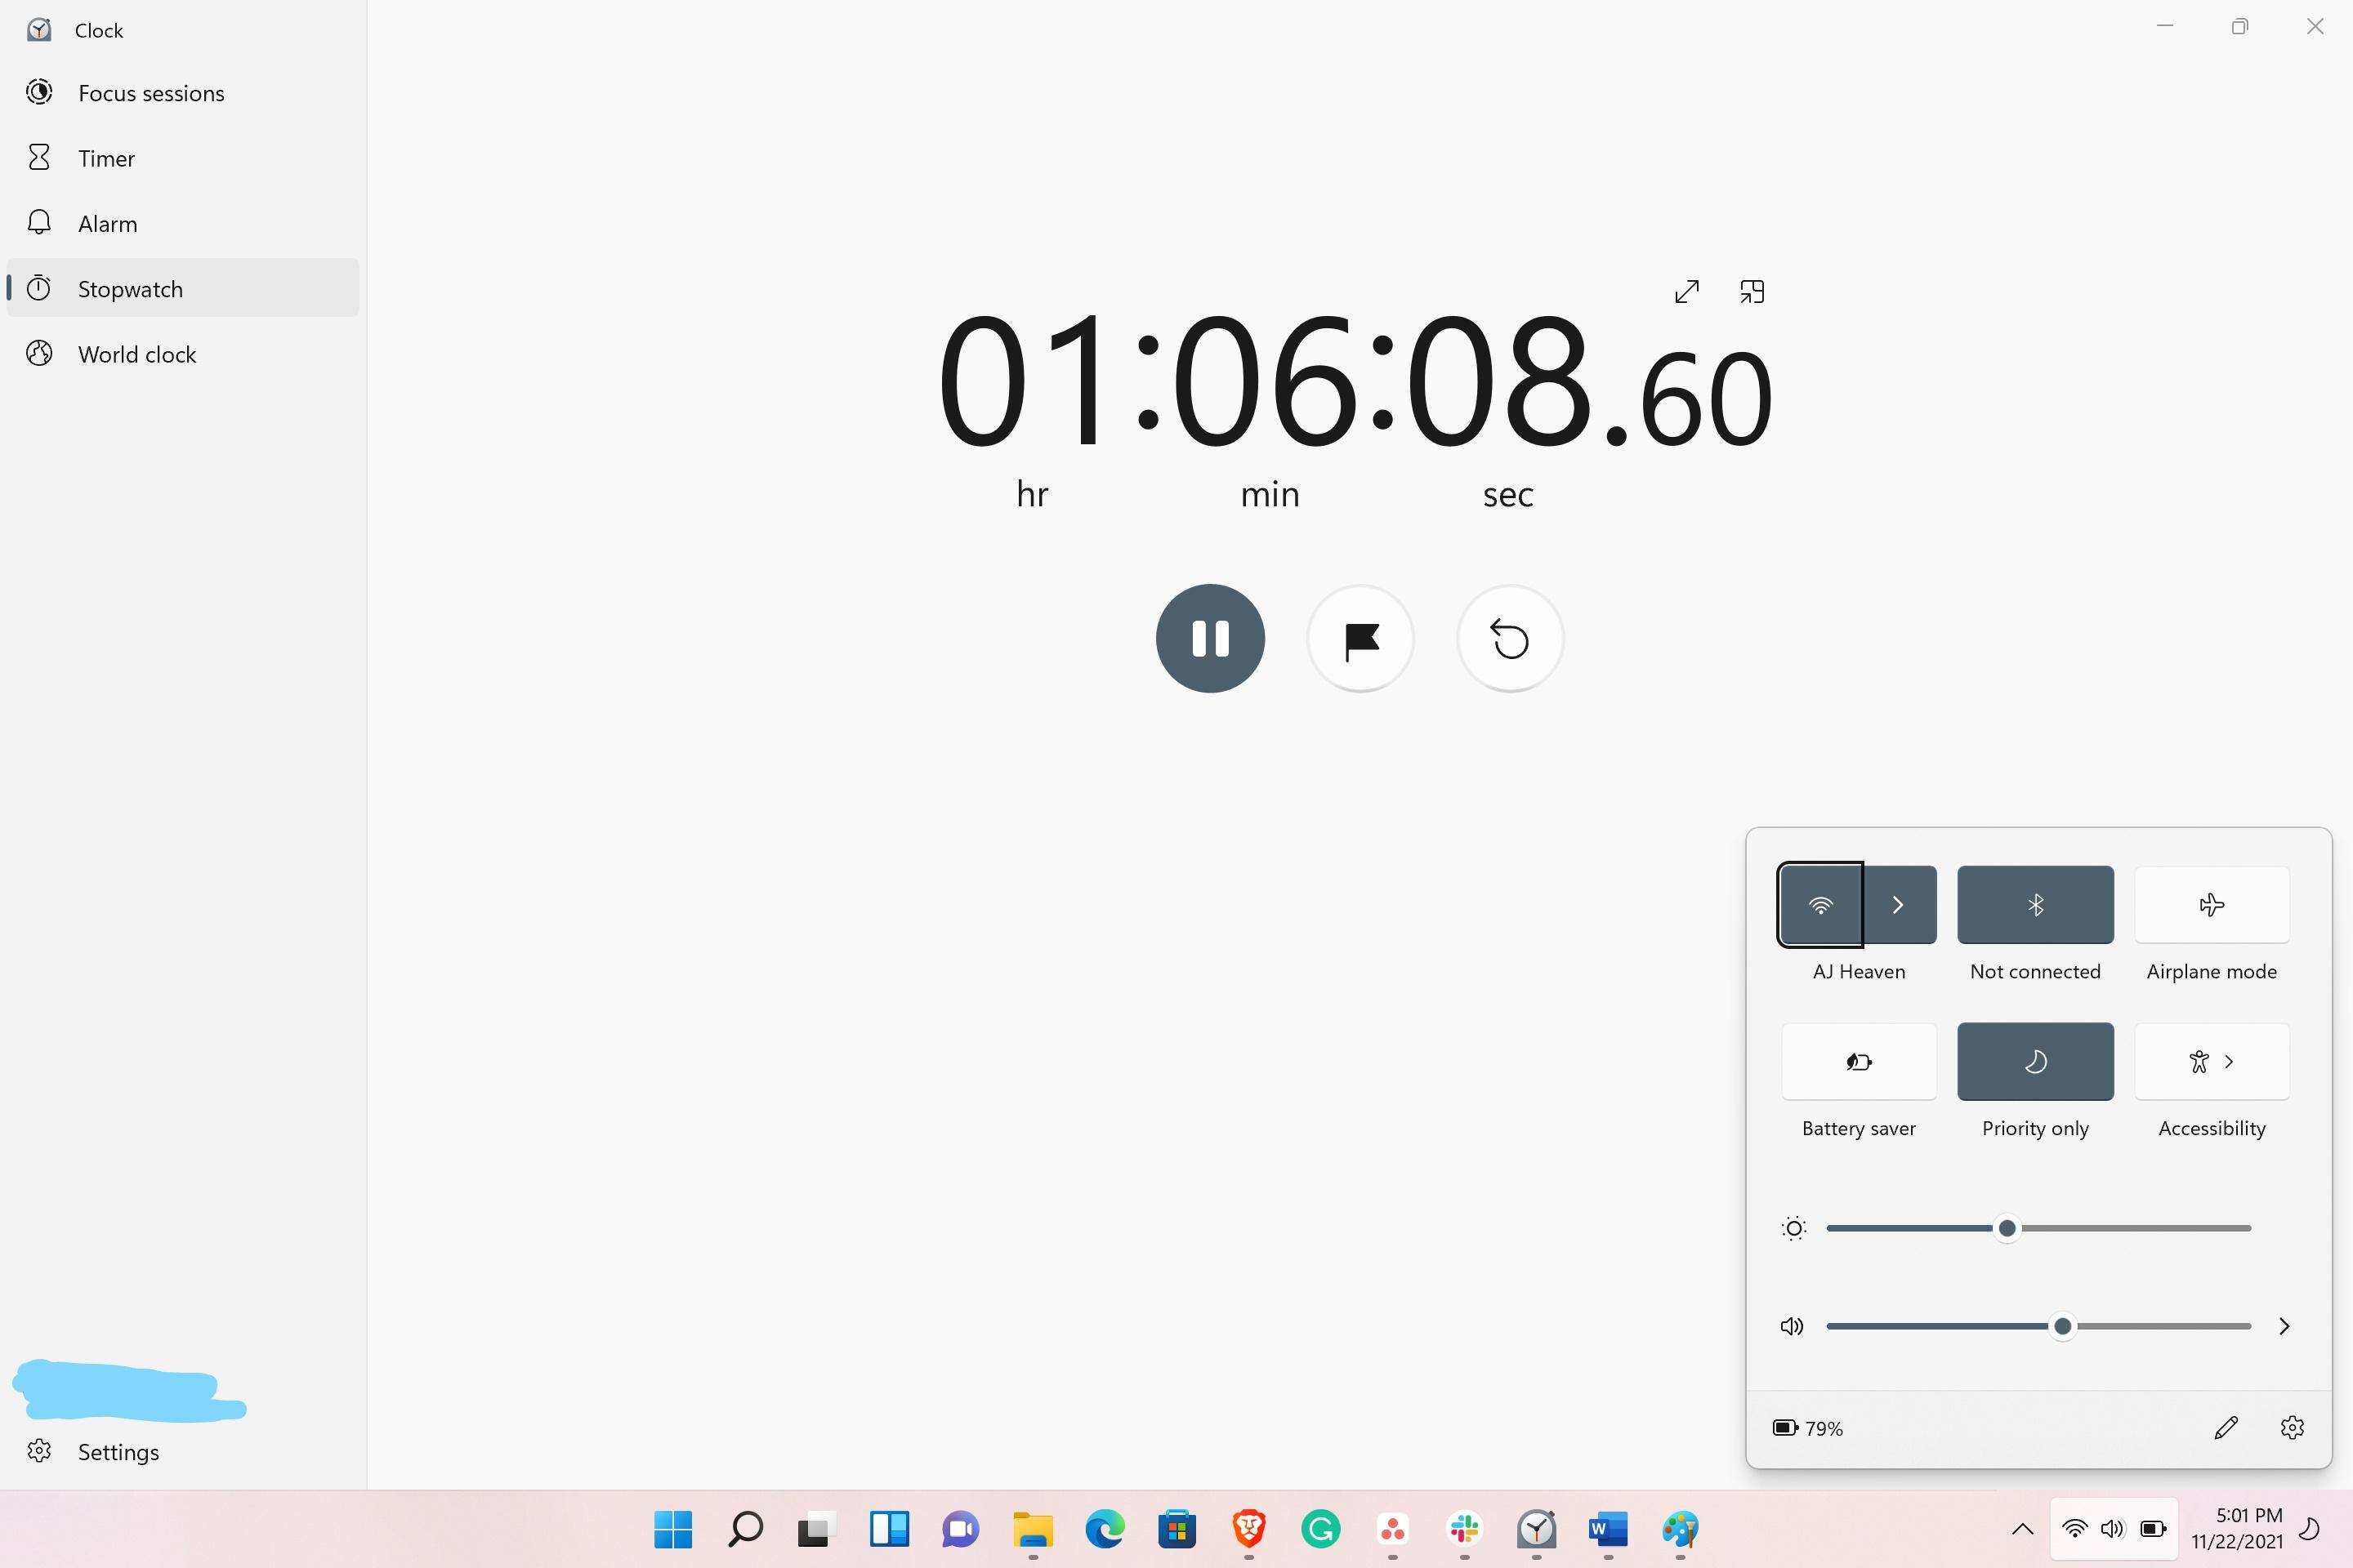The image size is (2353, 1568).
Task: Click the brightness slider handle
Action: pos(2007,1228)
